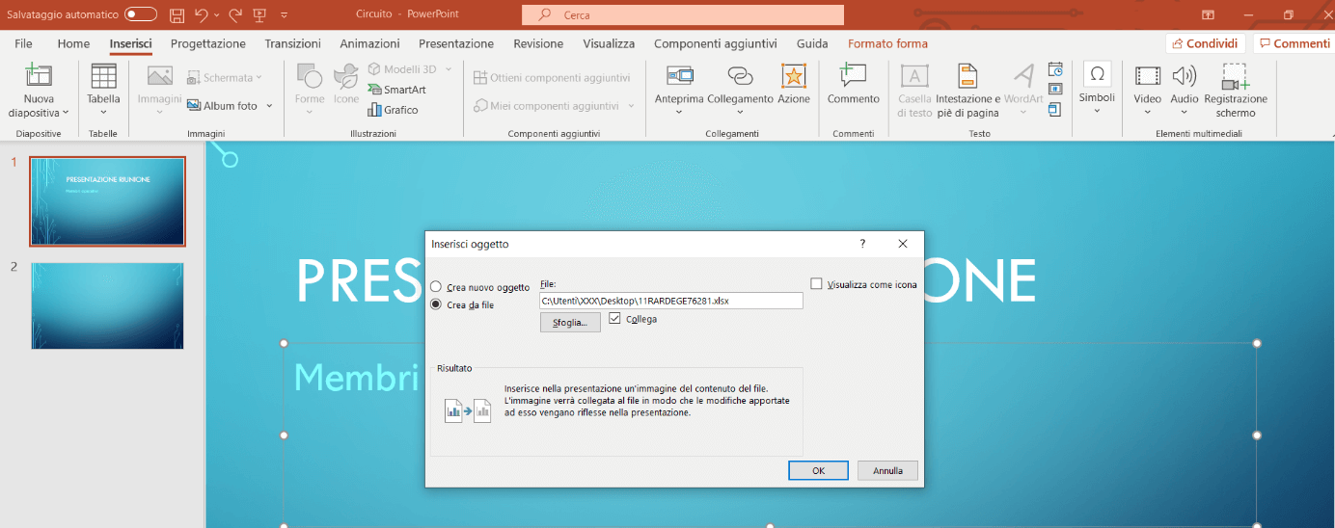Screen dimensions: 1335x528
Task: Insert slide number icon
Action: click(x=1055, y=89)
